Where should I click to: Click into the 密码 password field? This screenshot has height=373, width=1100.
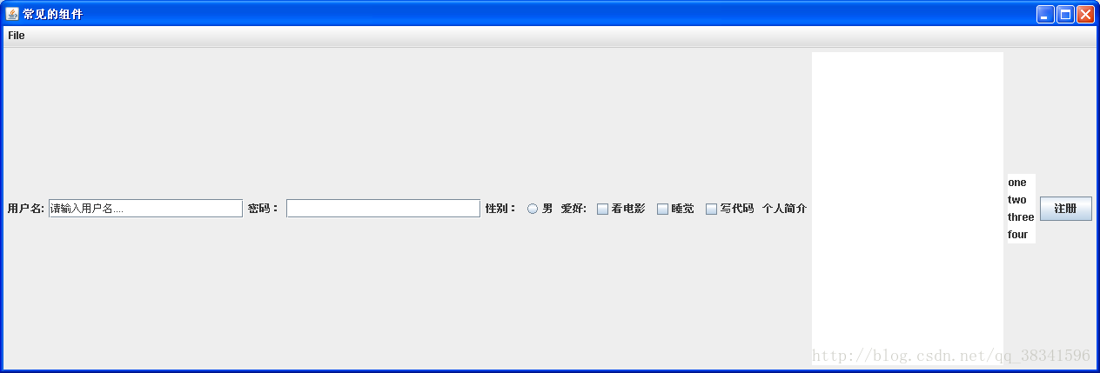coord(383,209)
